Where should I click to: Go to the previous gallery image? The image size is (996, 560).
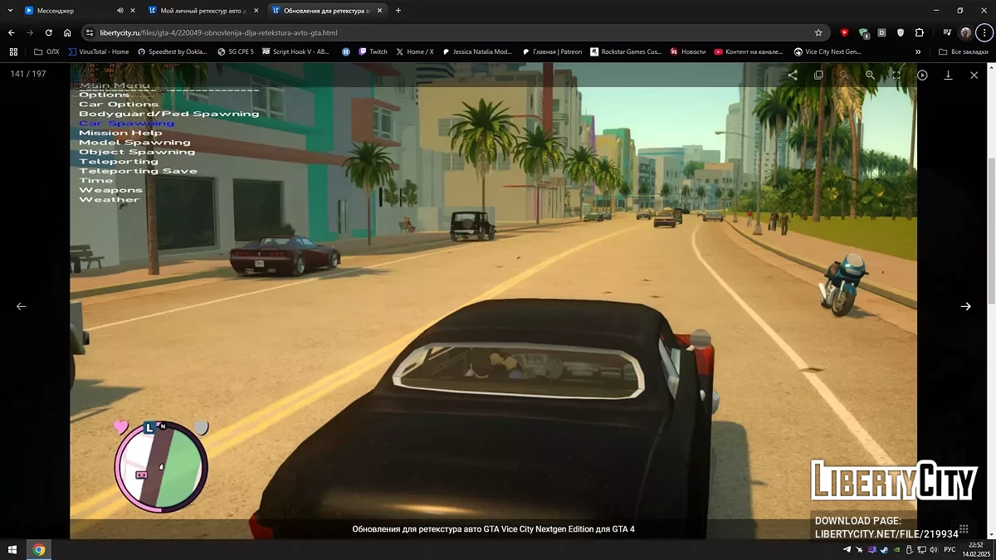click(22, 306)
